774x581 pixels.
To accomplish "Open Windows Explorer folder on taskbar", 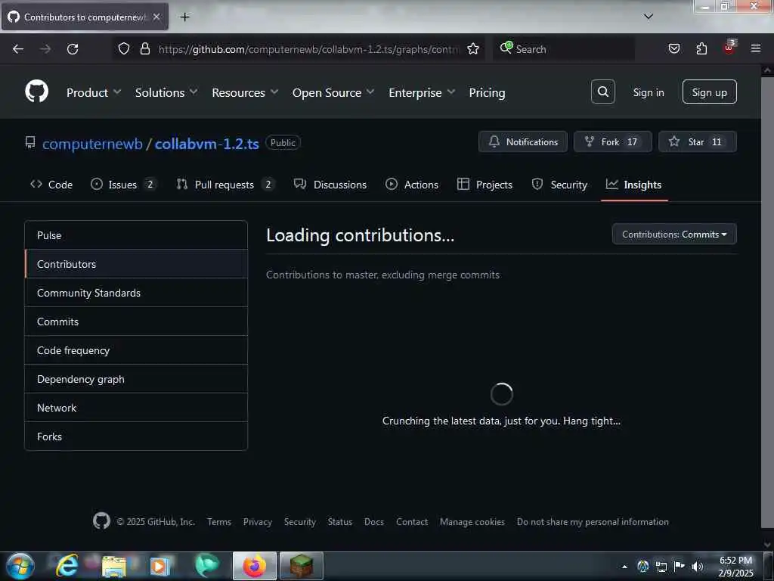I will (x=114, y=566).
